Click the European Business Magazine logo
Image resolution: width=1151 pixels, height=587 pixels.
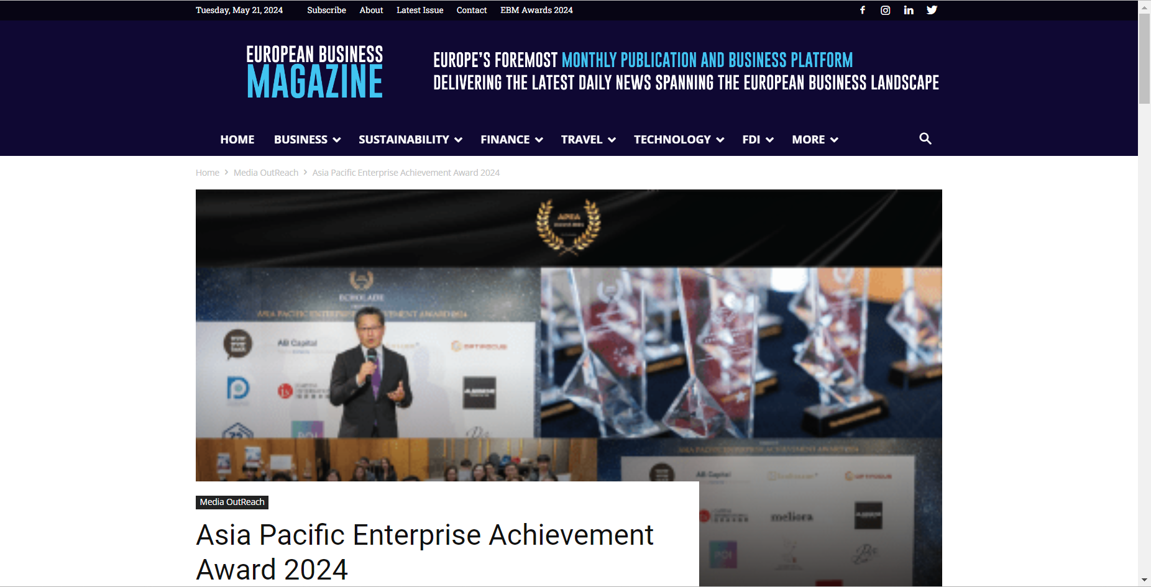click(x=314, y=71)
